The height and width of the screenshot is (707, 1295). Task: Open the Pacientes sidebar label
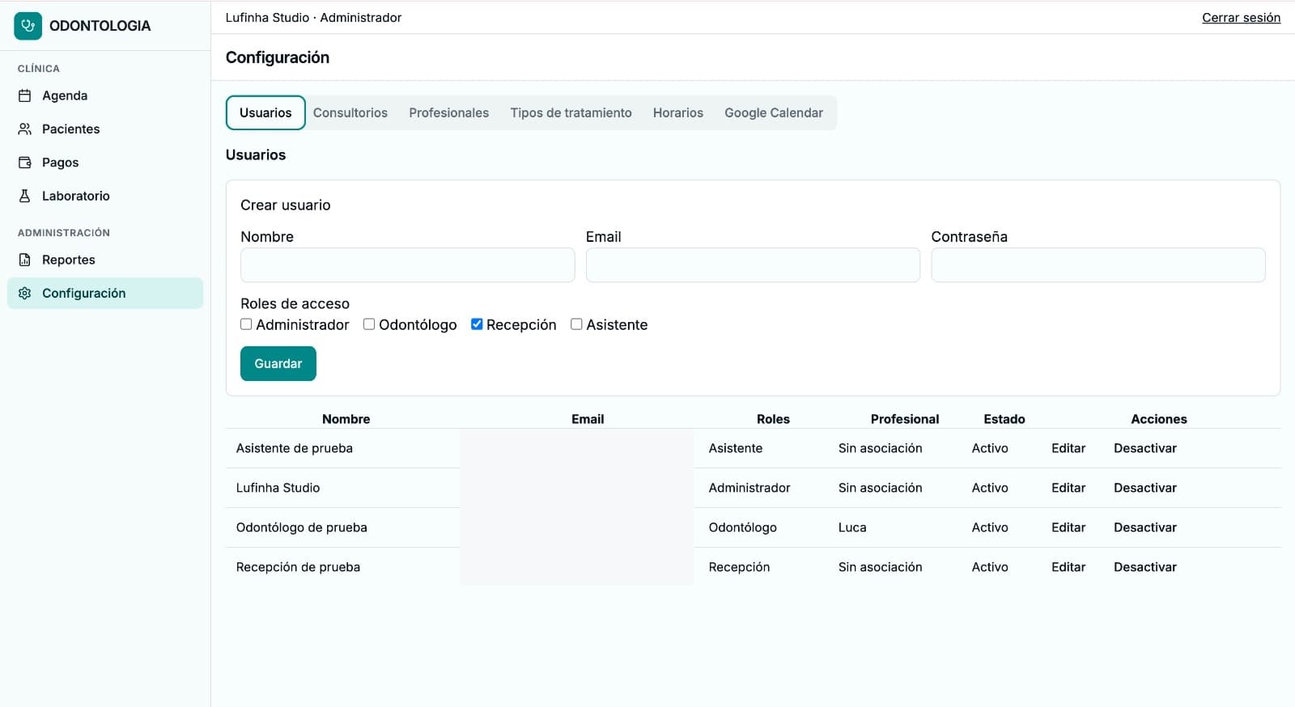click(71, 129)
